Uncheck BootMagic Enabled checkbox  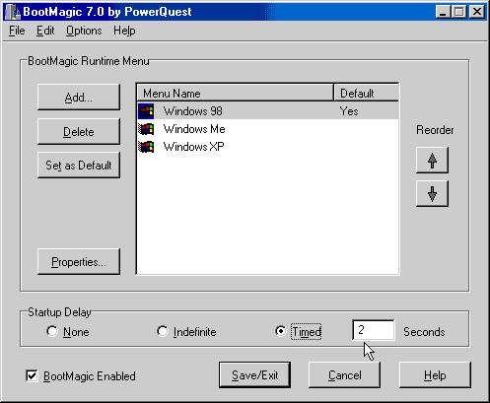point(32,376)
